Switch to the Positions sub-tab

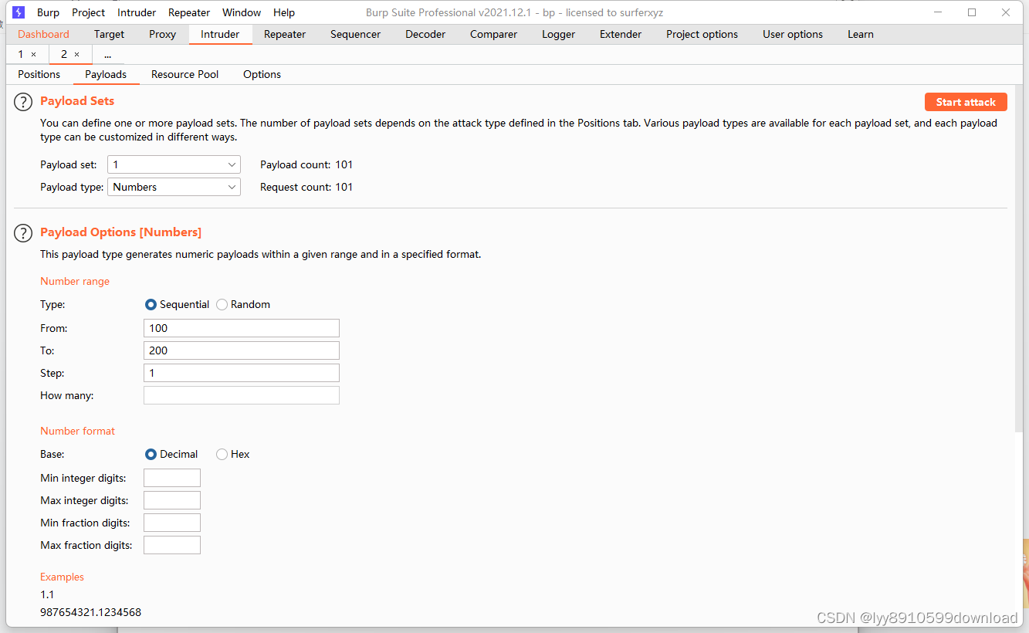point(39,74)
